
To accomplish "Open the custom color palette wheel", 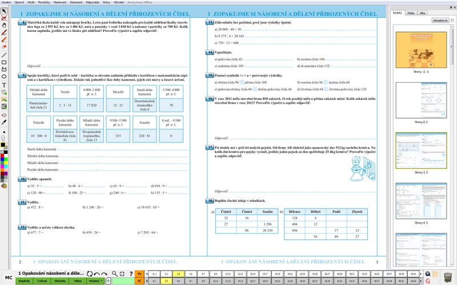I will [4, 186].
